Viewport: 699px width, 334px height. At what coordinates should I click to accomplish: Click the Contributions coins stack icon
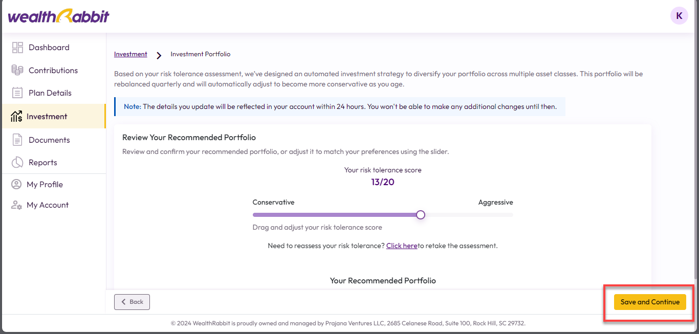coord(17,70)
